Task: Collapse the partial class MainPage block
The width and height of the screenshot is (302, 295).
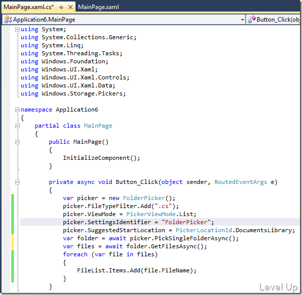Action: [17, 126]
